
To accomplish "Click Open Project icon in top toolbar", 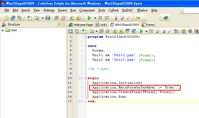I will [63, 18].
